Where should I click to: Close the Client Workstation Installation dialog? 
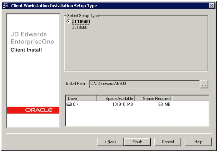point(212,6)
